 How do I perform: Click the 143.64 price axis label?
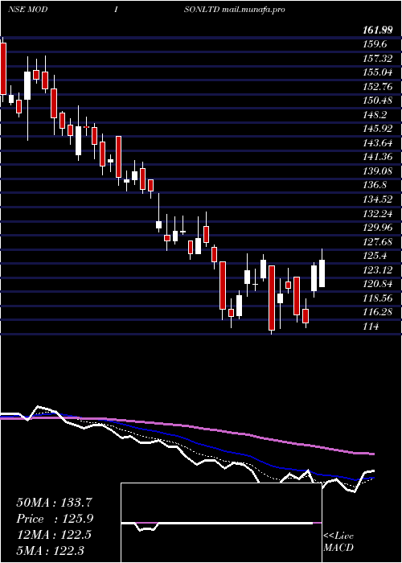pyautogui.click(x=379, y=143)
